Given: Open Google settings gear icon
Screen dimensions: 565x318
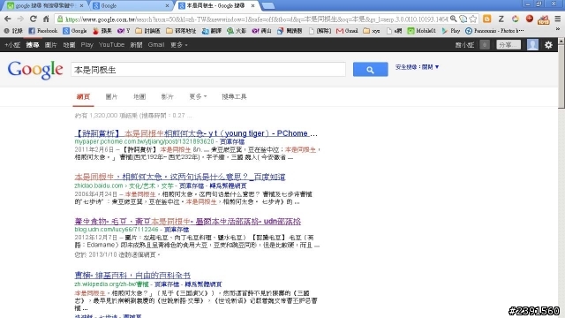Looking at the screenshot, I should (x=548, y=45).
